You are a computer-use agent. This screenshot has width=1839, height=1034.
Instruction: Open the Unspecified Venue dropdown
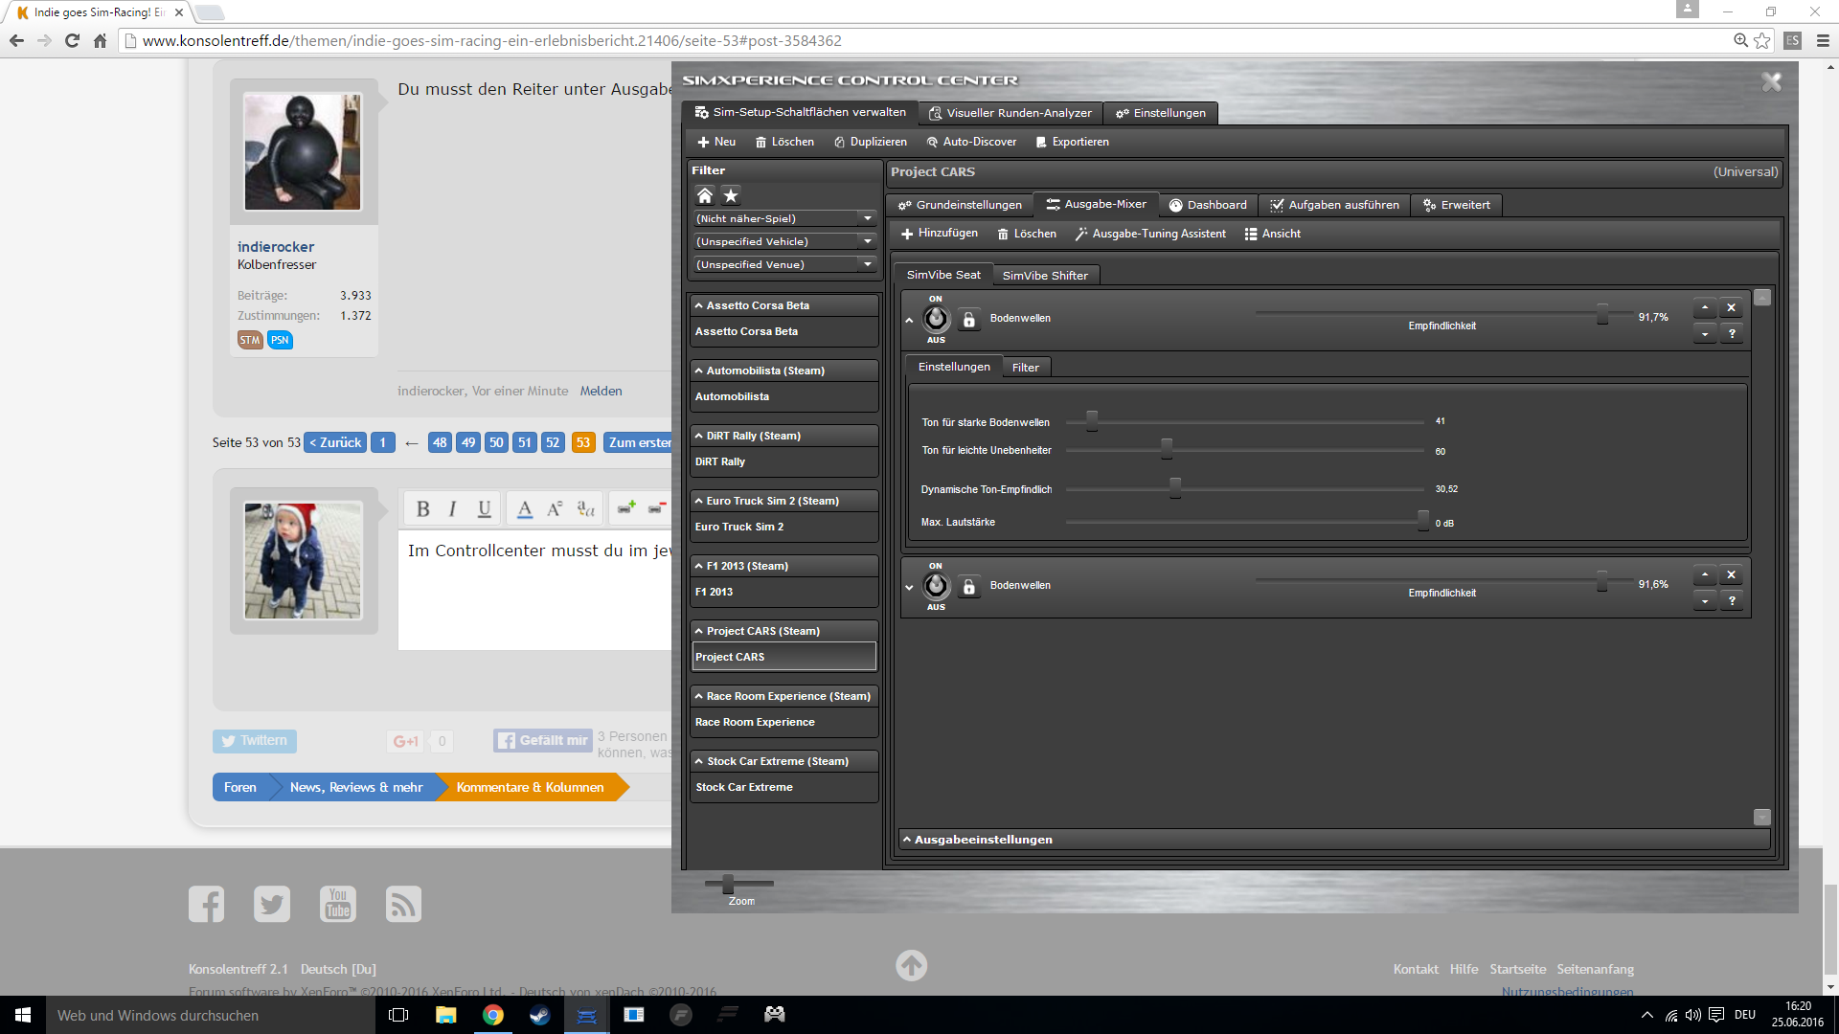tap(784, 264)
